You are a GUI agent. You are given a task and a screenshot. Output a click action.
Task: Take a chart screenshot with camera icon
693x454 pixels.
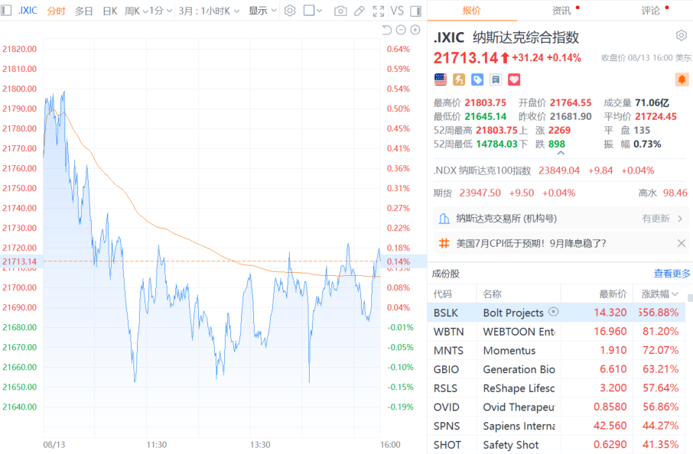point(340,11)
